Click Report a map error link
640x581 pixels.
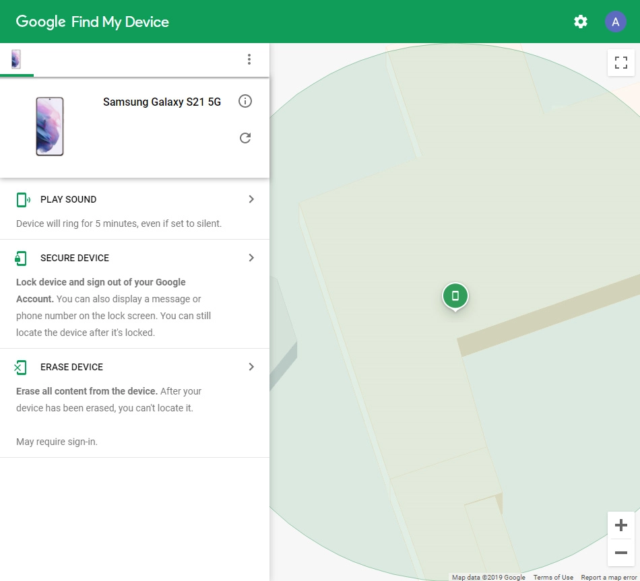[x=608, y=577]
